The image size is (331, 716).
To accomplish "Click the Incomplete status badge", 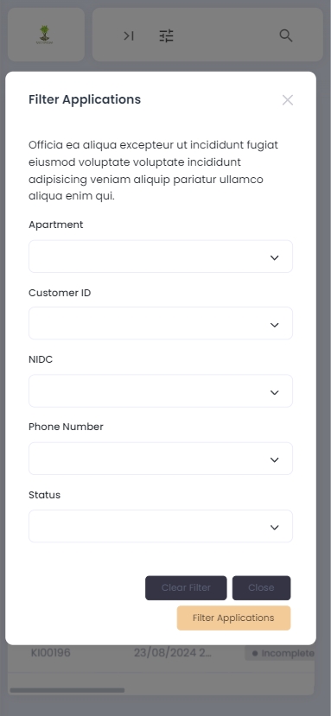I will click(x=280, y=653).
